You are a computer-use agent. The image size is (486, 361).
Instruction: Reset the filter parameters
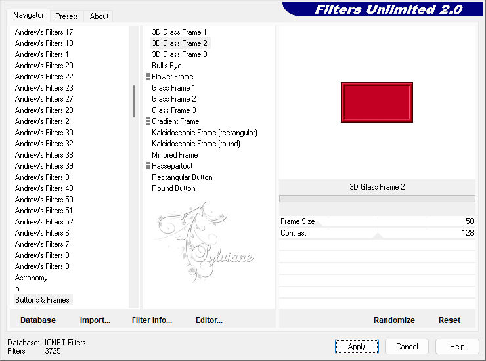coord(449,320)
